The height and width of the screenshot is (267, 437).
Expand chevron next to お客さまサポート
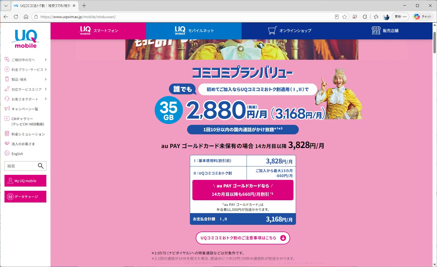click(x=46, y=99)
